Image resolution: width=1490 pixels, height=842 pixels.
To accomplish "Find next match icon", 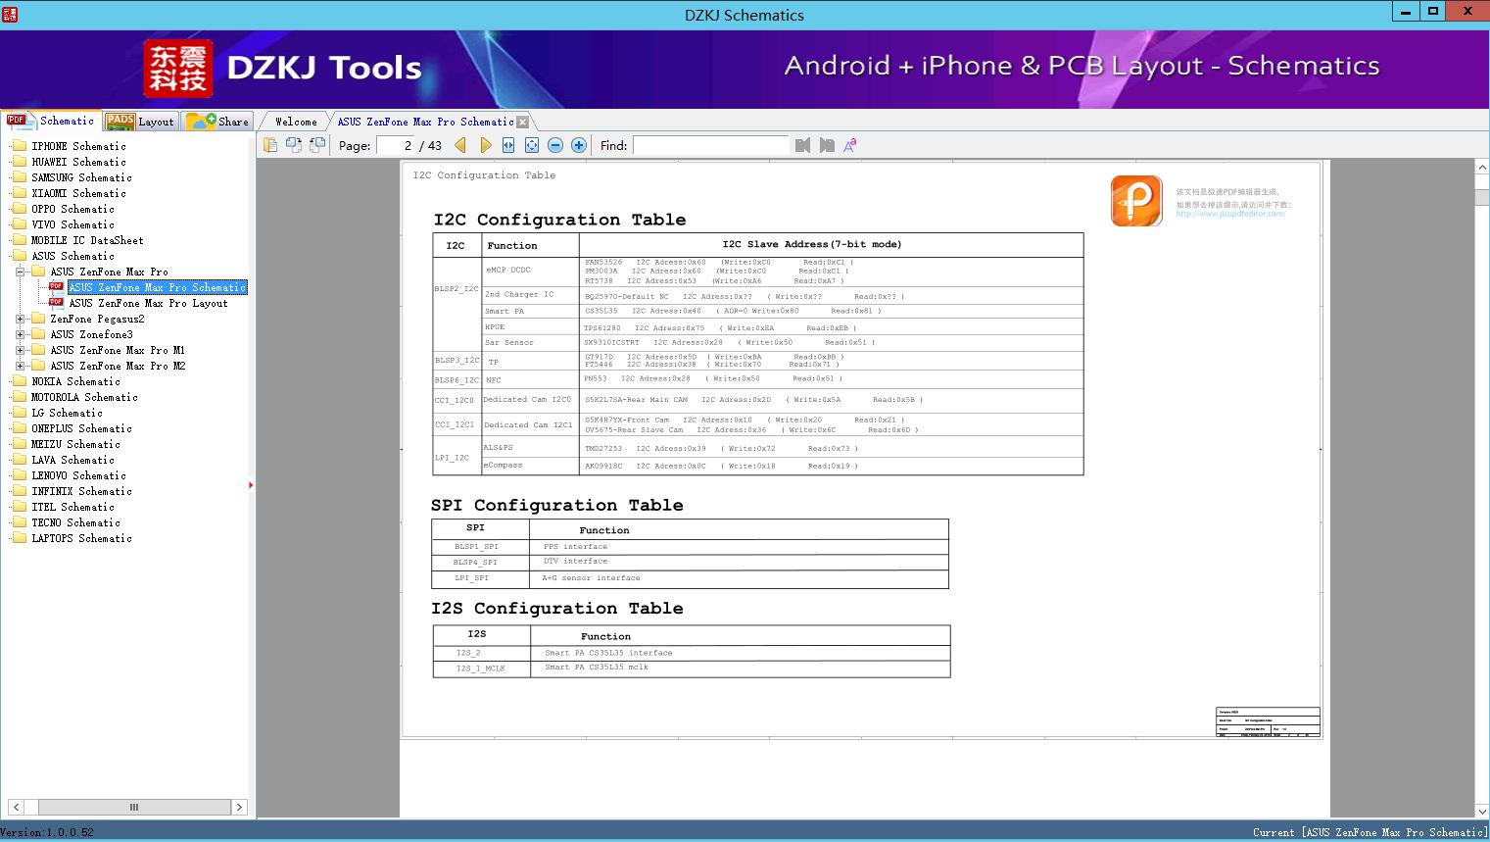I will 827,145.
